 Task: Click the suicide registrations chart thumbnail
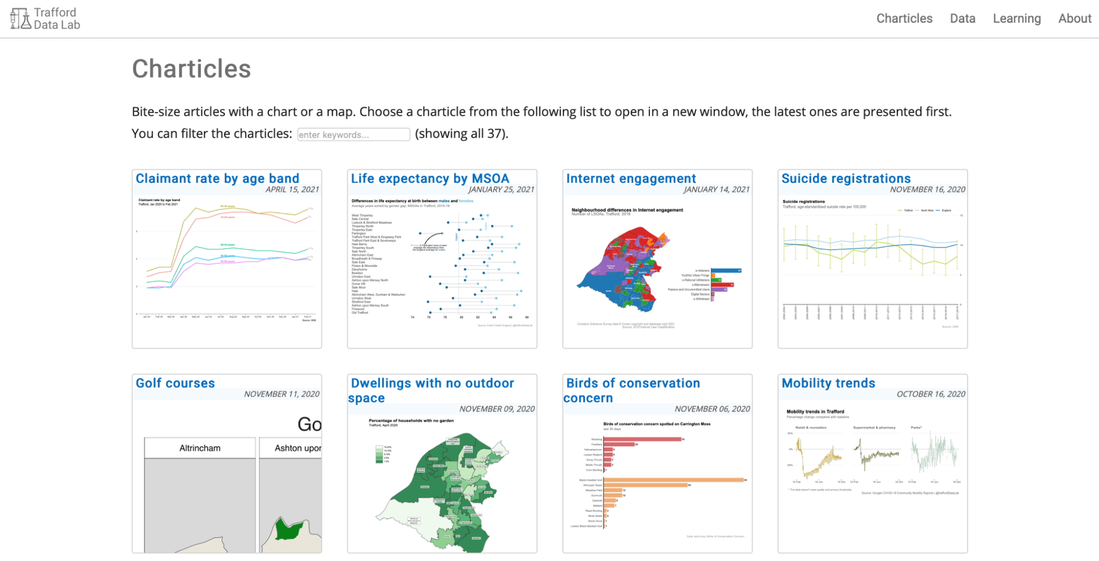pos(872,263)
